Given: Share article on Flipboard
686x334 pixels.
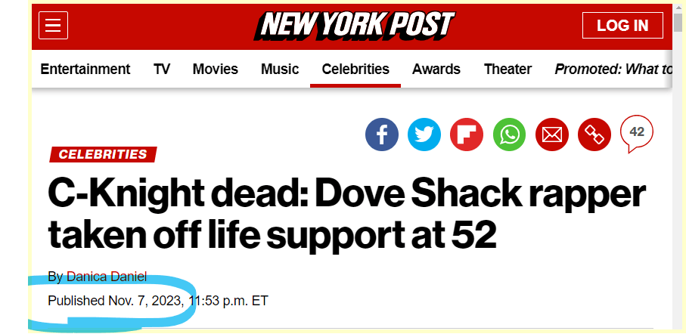Looking at the screenshot, I should pos(467,135).
